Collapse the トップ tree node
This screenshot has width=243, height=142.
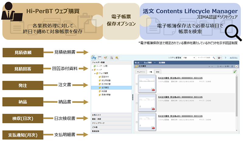pos(92,70)
